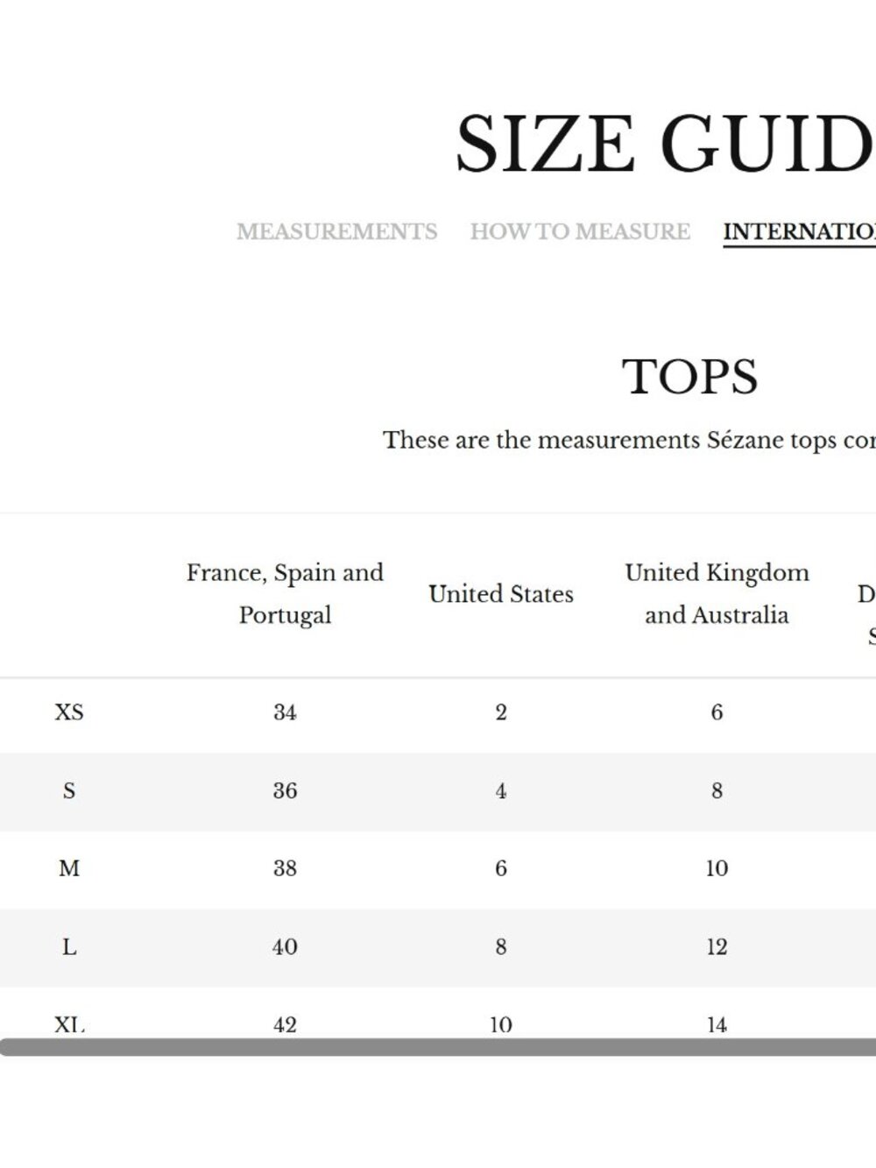Click the horizontal table scrollbar

click(x=438, y=1047)
